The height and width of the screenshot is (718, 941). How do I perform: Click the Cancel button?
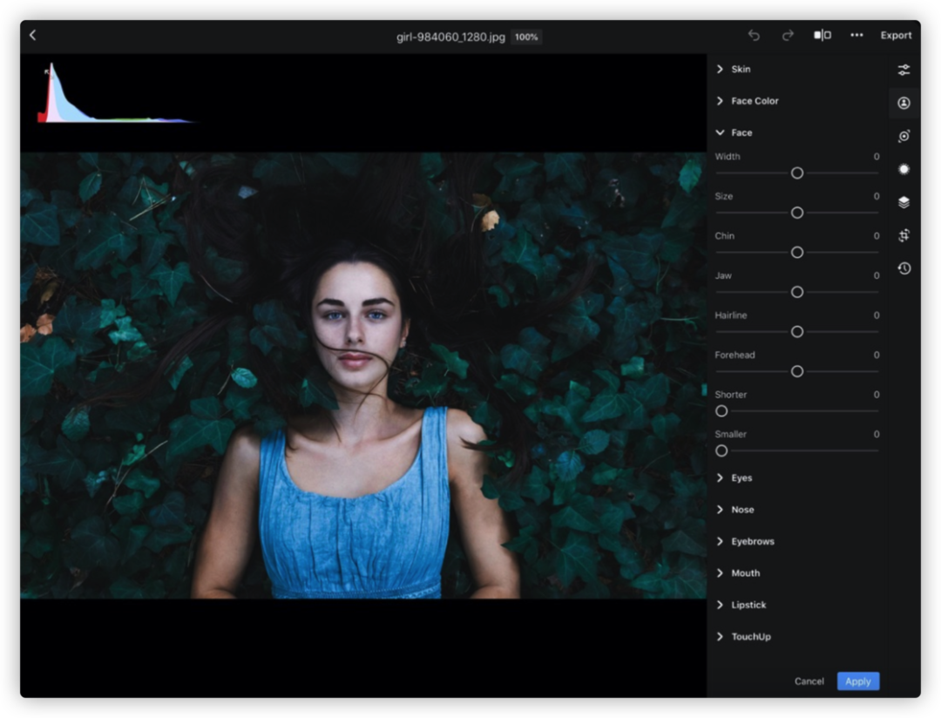pyautogui.click(x=809, y=681)
